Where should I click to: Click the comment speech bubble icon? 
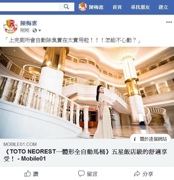click(x=81, y=174)
